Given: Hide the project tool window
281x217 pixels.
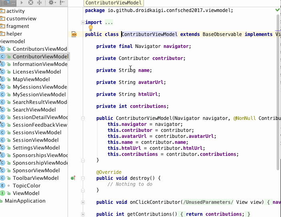Looking at the screenshot, I should tap(62, 2).
